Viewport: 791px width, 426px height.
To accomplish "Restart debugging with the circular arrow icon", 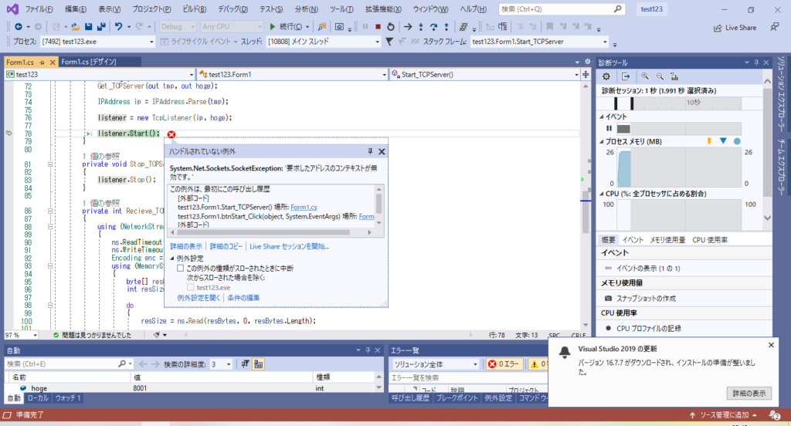I will 390,27.
